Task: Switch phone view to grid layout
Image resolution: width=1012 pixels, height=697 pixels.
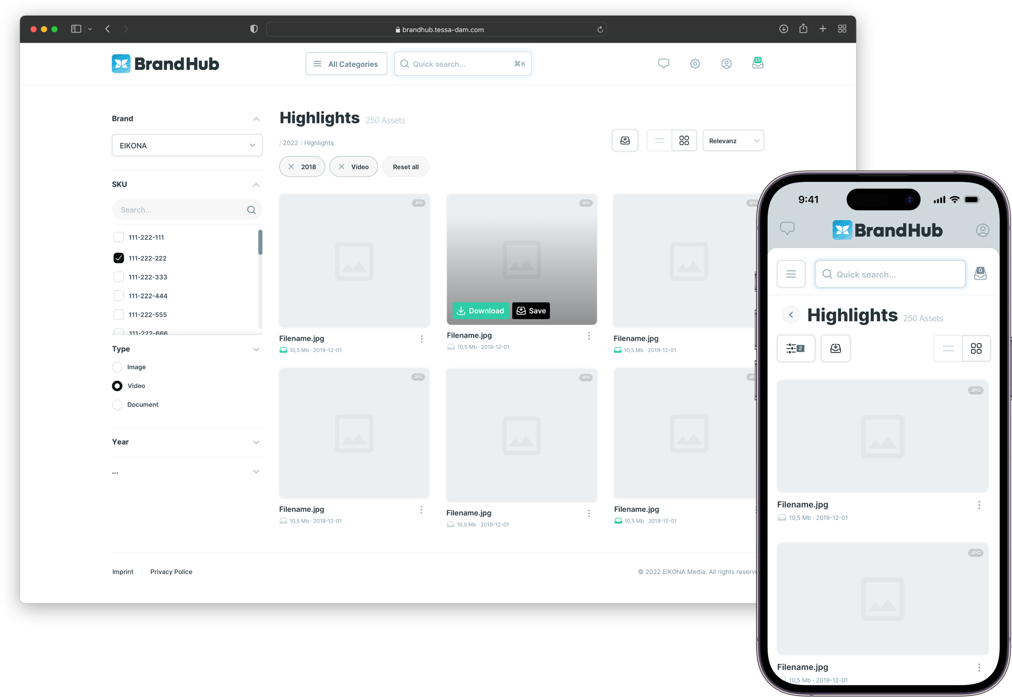Action: coord(976,348)
